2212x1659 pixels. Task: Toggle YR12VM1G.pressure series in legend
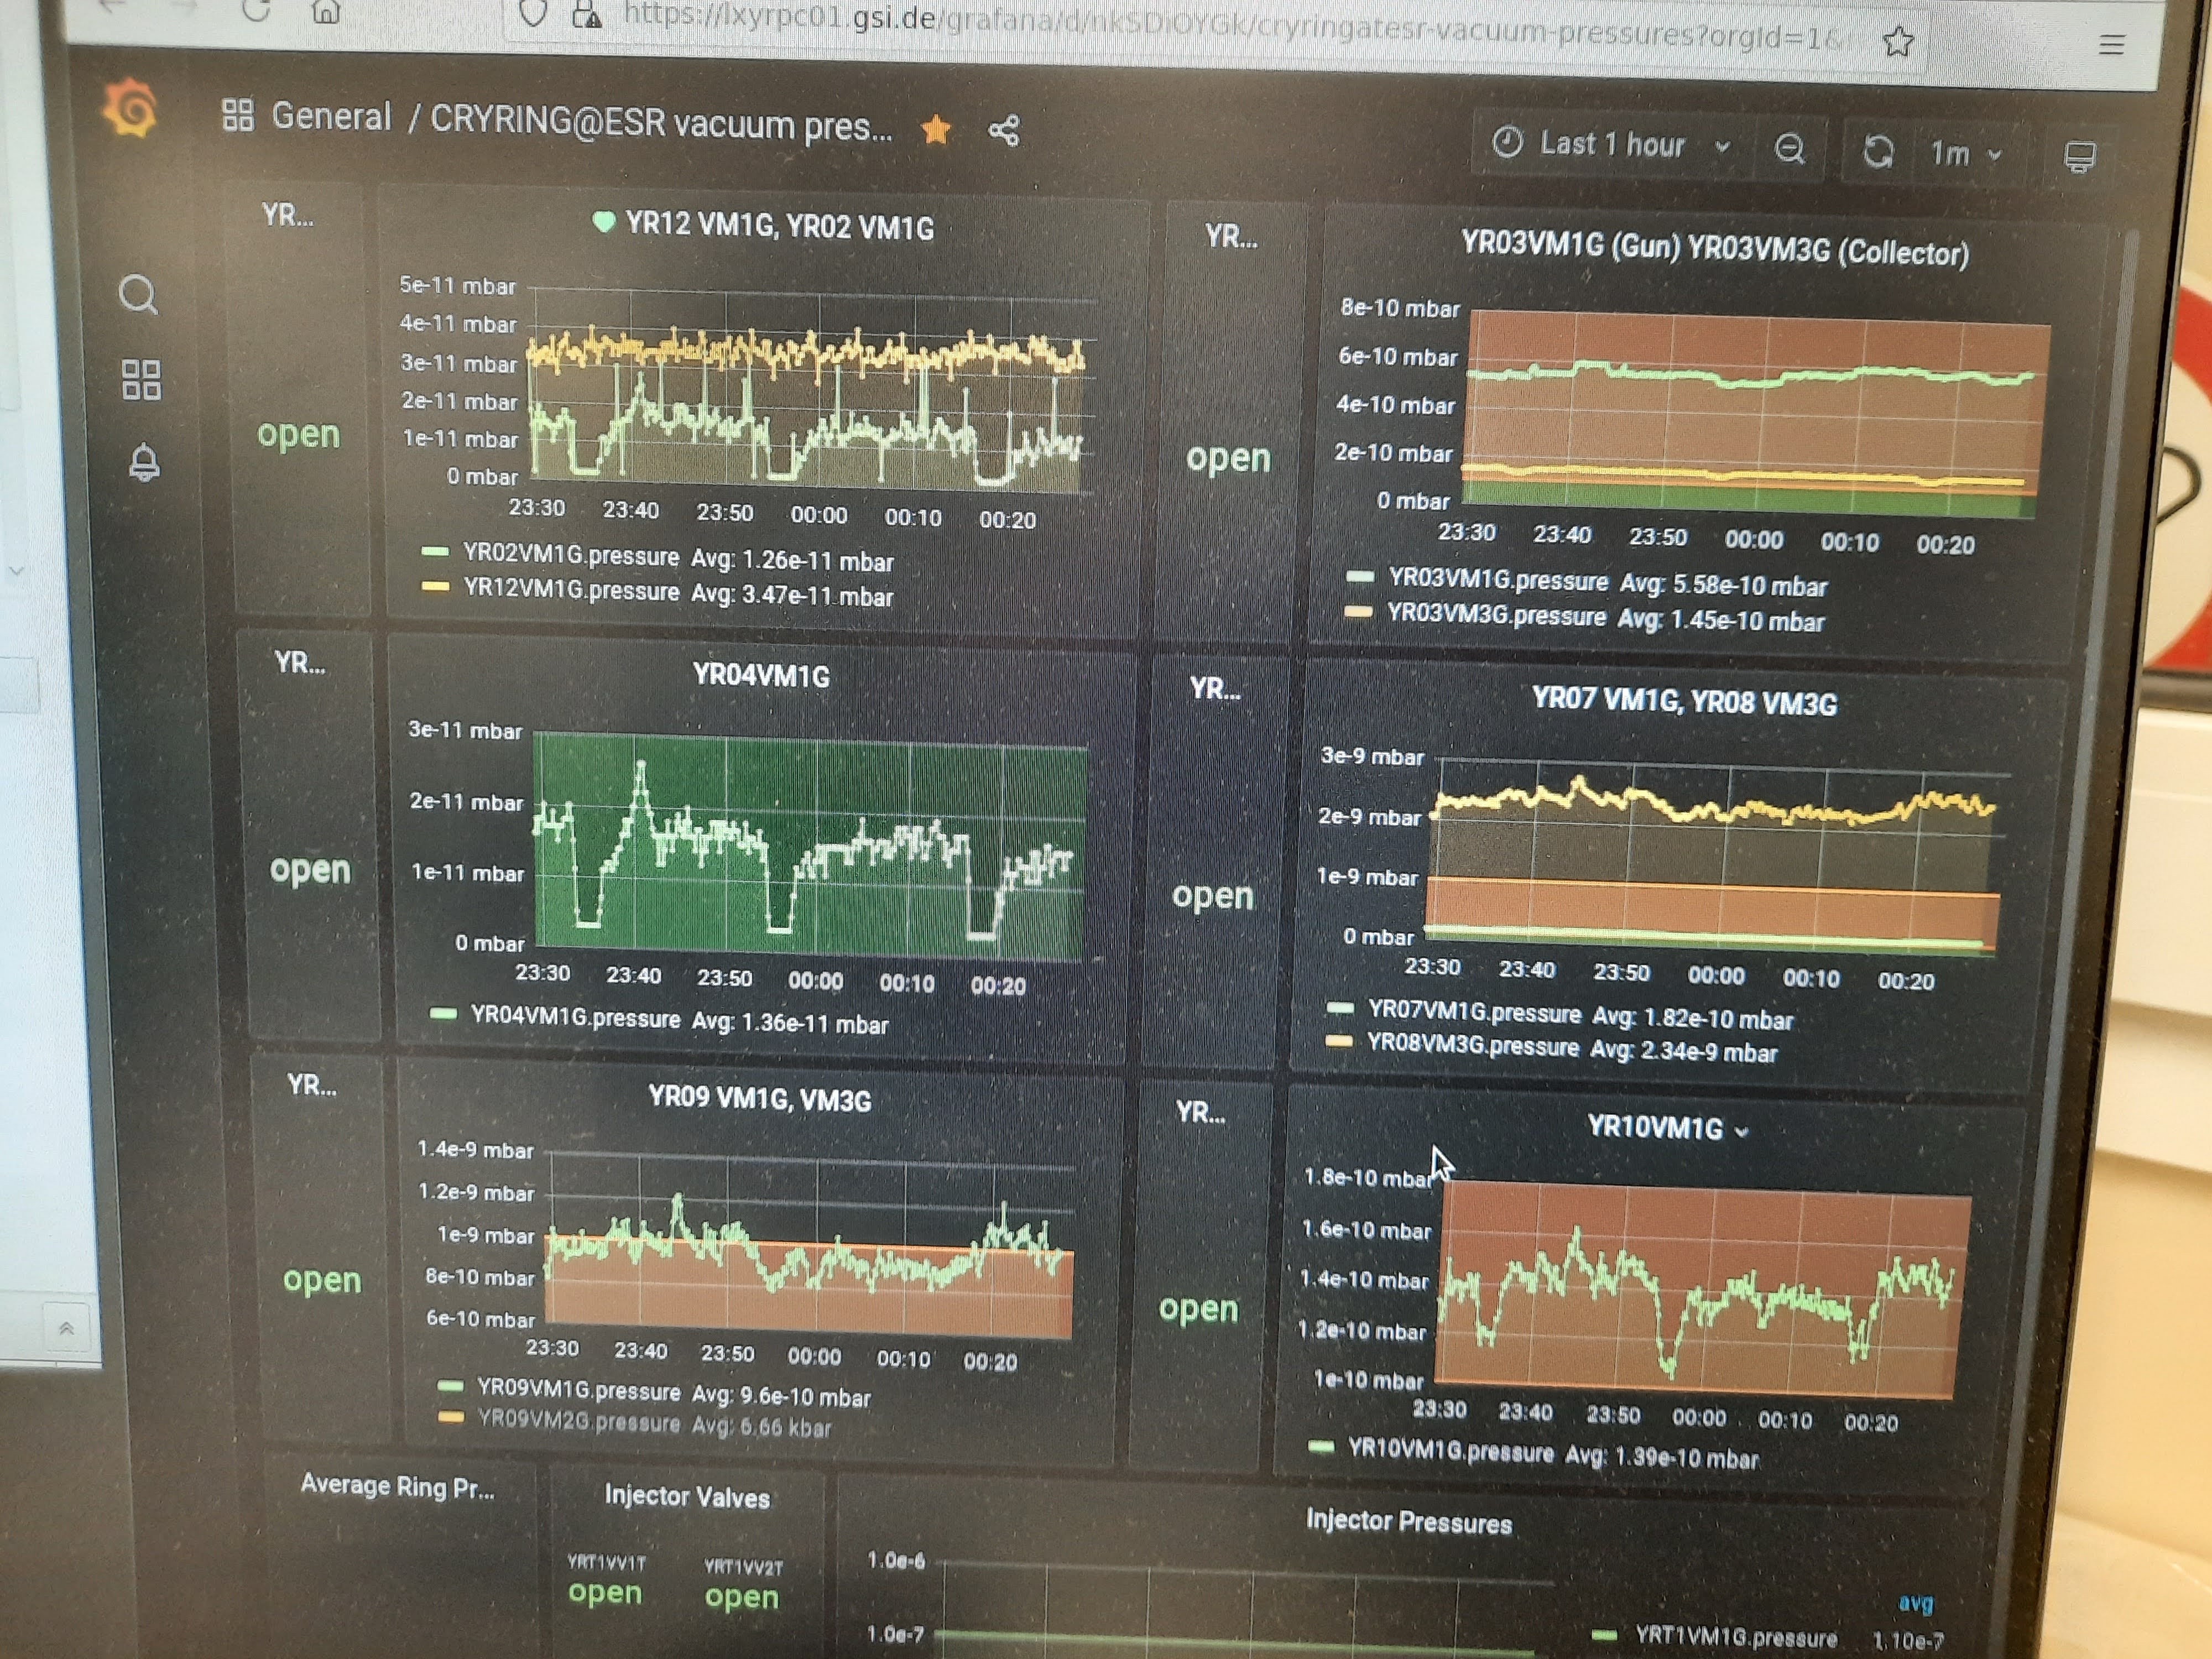tap(571, 590)
